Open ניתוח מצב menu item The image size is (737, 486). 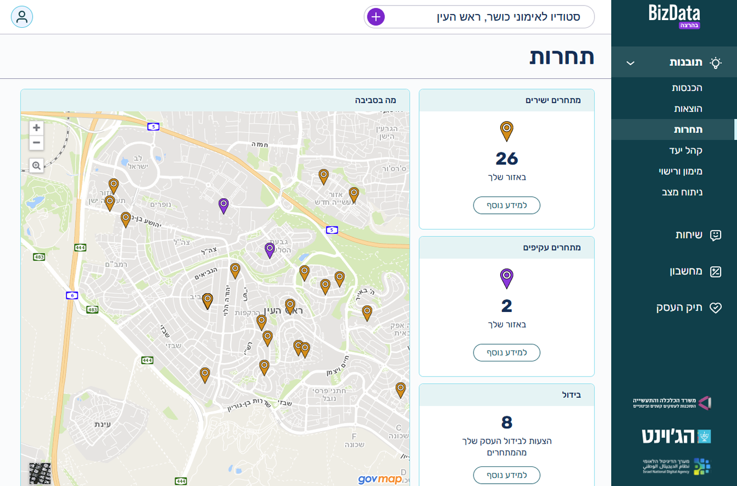[x=682, y=192]
